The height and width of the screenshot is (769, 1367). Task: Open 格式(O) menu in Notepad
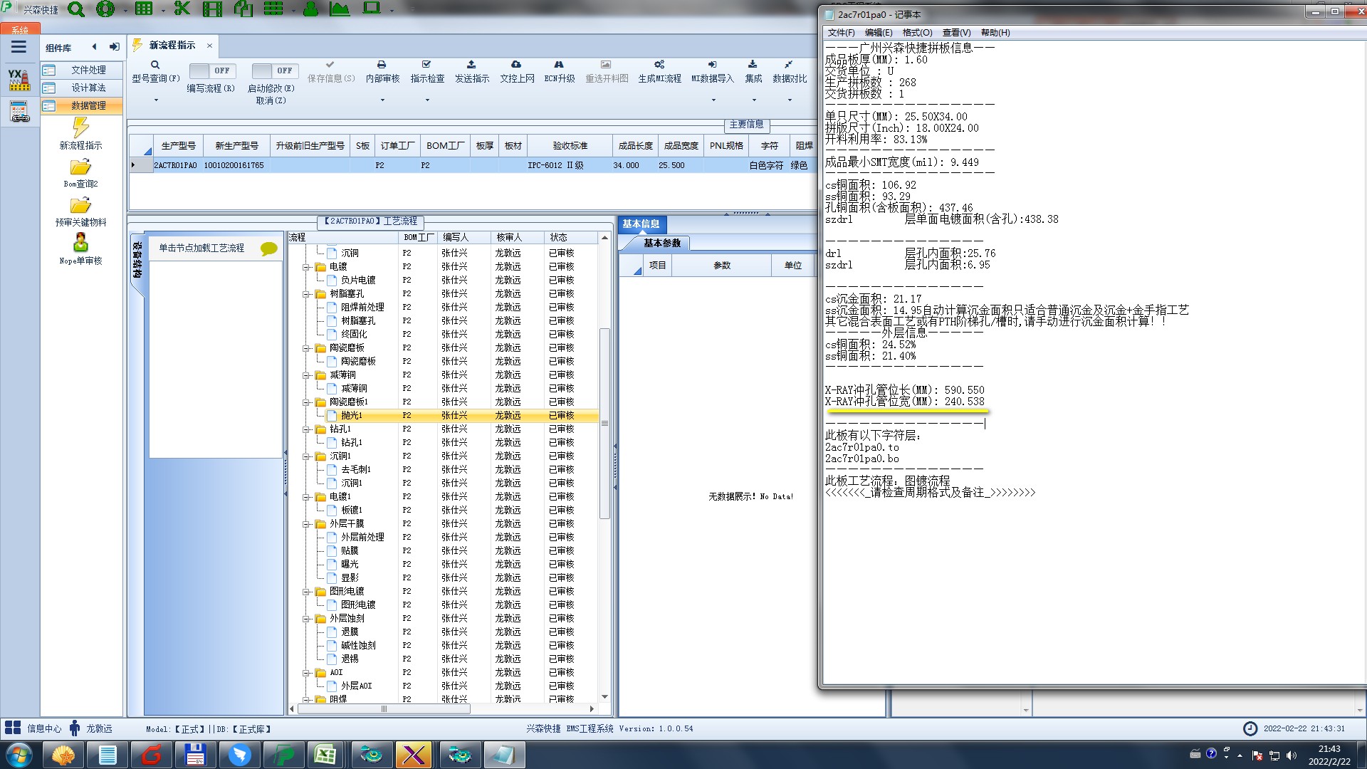(916, 33)
